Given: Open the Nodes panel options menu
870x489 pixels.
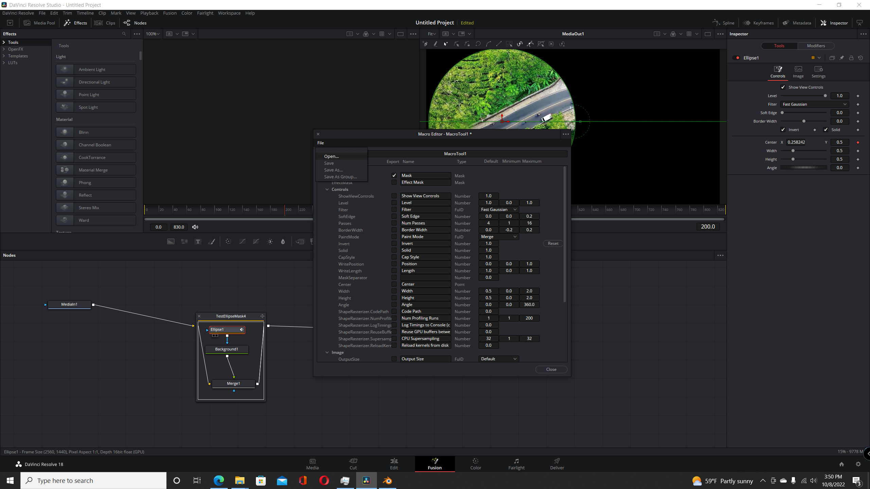Looking at the screenshot, I should click(720, 255).
